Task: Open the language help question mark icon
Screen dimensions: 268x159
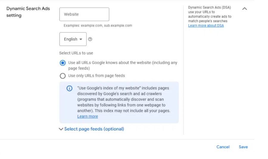Action: point(90,39)
